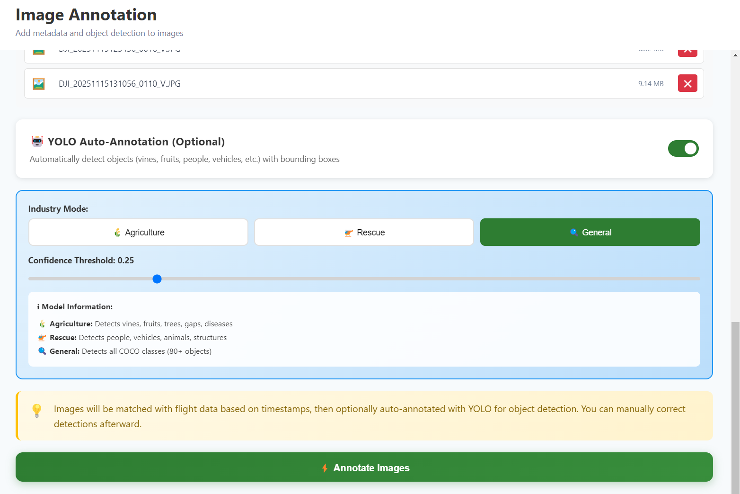Image resolution: width=740 pixels, height=494 pixels.
Task: Click the yellow flight-data matching tip text
Action: 370,416
